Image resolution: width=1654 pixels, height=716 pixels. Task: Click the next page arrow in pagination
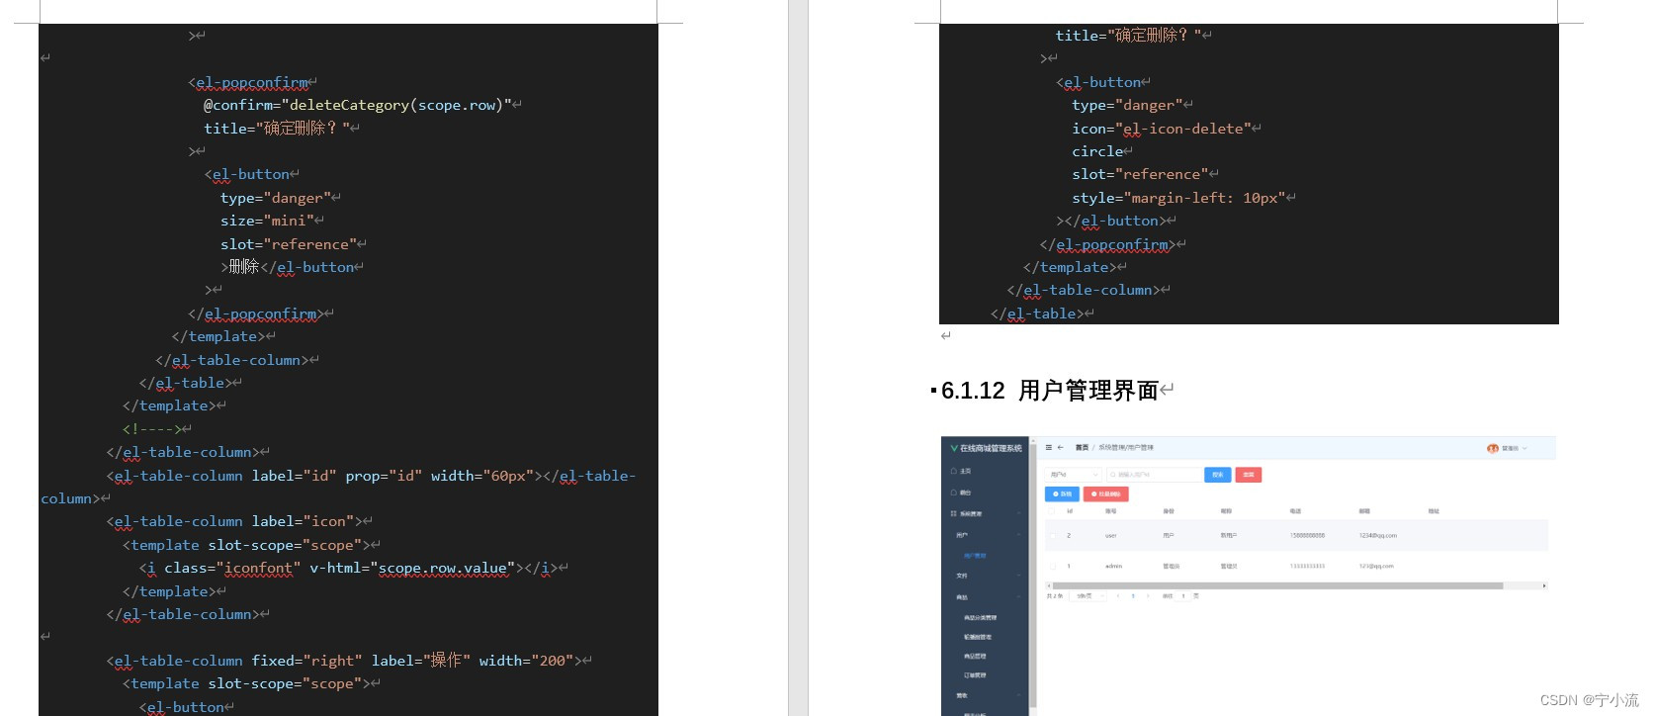click(x=1148, y=595)
